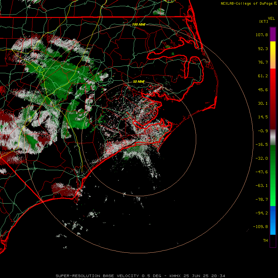This screenshot has height=278, width=278.
Task: Click the -94.2 velocity scale value
Action: pos(262,213)
